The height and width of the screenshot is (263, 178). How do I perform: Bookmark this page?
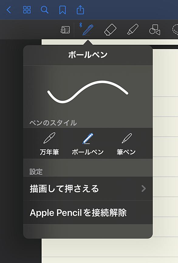tap(63, 10)
